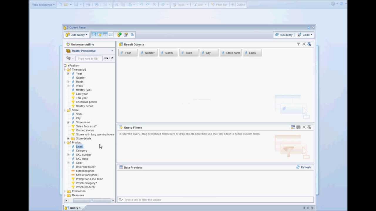Click Remove icon in Query Filters header
This screenshot has height=211, width=376.
pyautogui.click(x=304, y=127)
